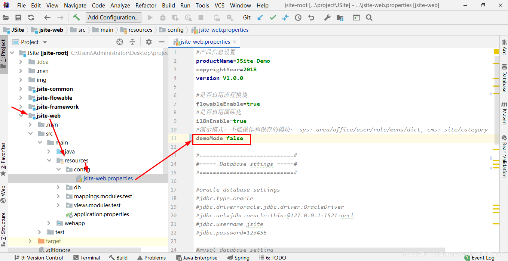The image size is (508, 261).
Task: Expand jsite-common module
Action: (x=21, y=89)
